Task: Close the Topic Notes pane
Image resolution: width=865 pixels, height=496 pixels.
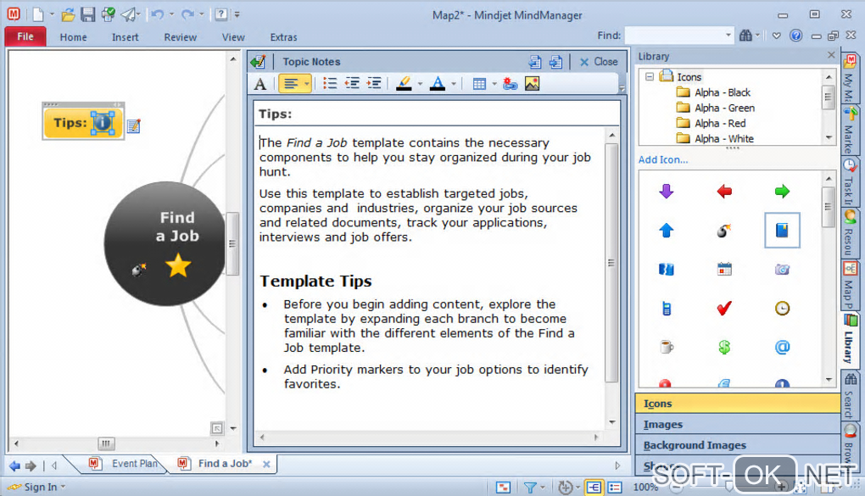Action: [x=599, y=62]
